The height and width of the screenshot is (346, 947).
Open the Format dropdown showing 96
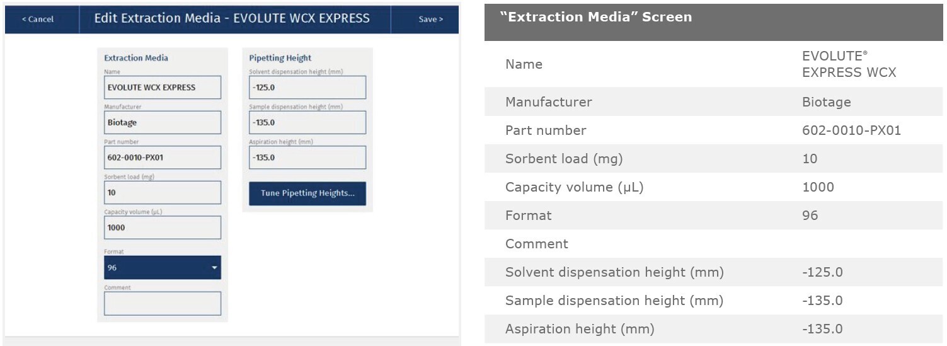163,268
